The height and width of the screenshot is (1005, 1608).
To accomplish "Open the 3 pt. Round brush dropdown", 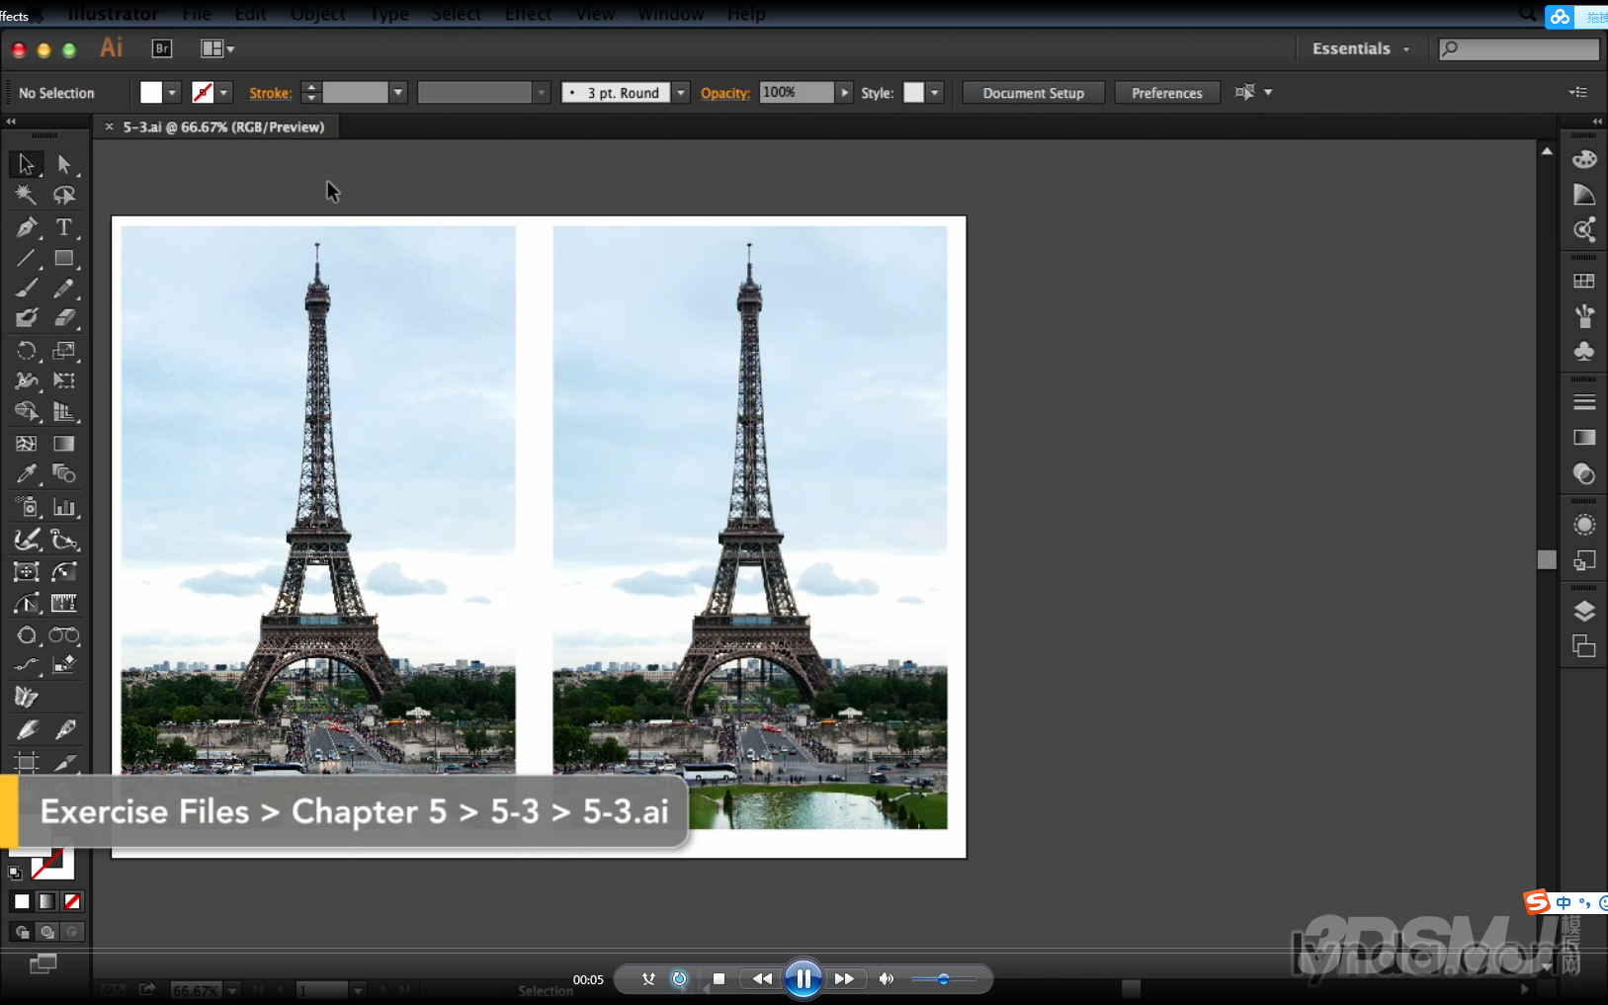I will (681, 93).
